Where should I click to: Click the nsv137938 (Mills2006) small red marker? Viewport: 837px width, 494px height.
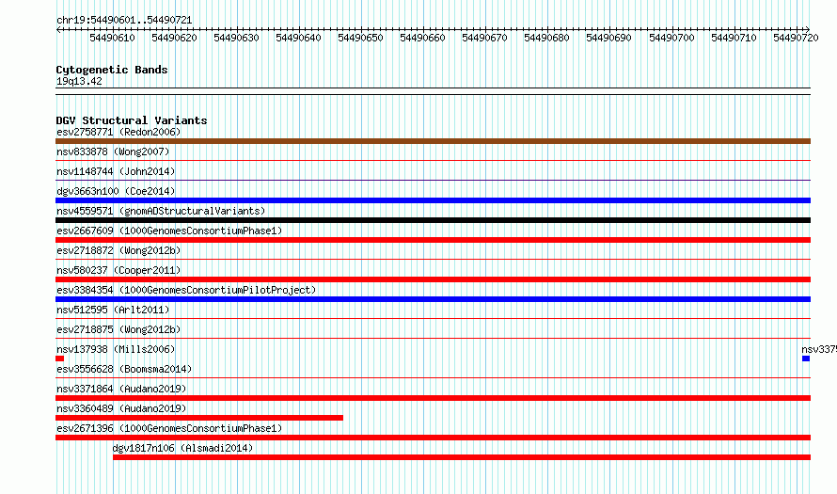[x=60, y=359]
